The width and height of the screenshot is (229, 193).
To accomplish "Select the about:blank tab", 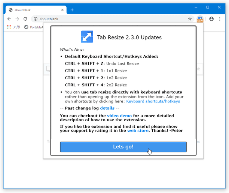I will [x=36, y=10].
